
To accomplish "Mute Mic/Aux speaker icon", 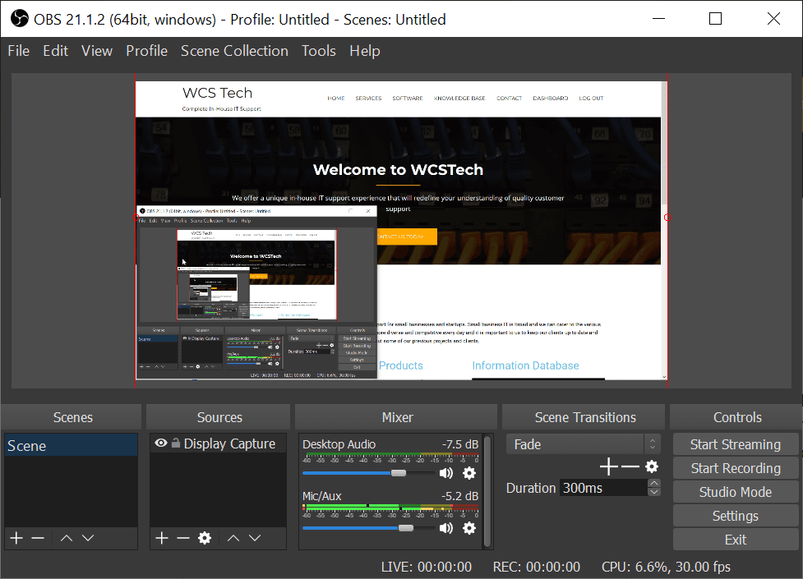I will click(446, 528).
